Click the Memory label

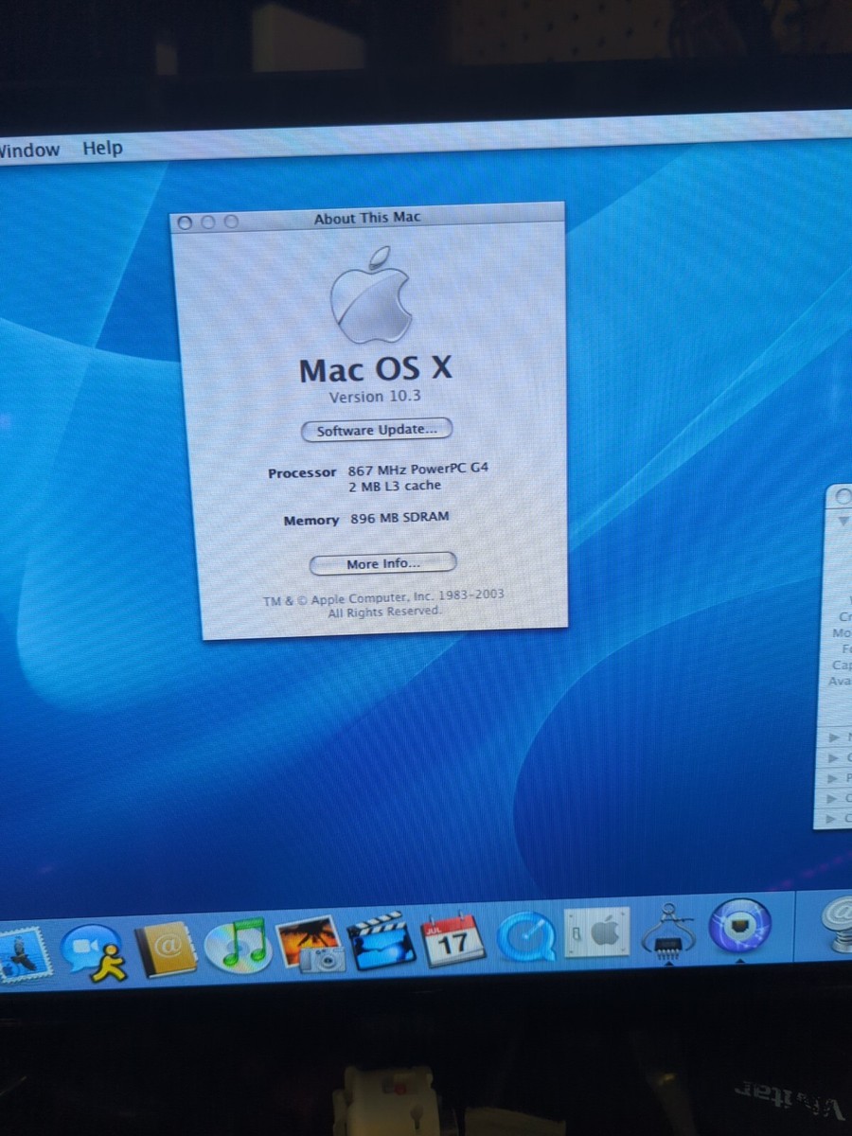pos(311,521)
